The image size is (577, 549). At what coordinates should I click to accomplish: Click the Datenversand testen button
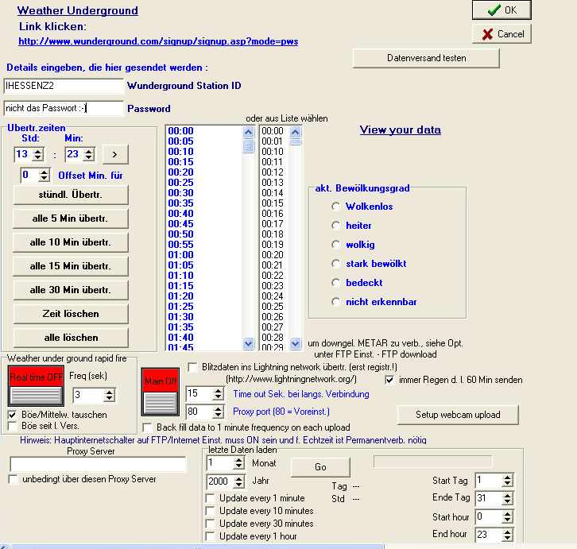click(426, 58)
